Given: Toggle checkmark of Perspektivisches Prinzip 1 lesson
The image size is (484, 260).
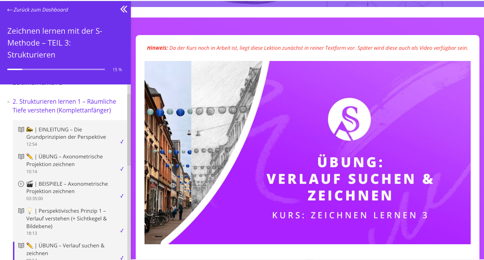Looking at the screenshot, I should point(122,231).
